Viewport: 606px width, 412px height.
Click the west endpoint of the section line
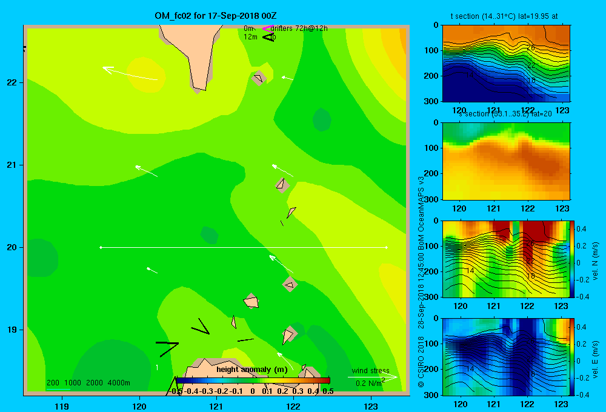pyautogui.click(x=101, y=247)
